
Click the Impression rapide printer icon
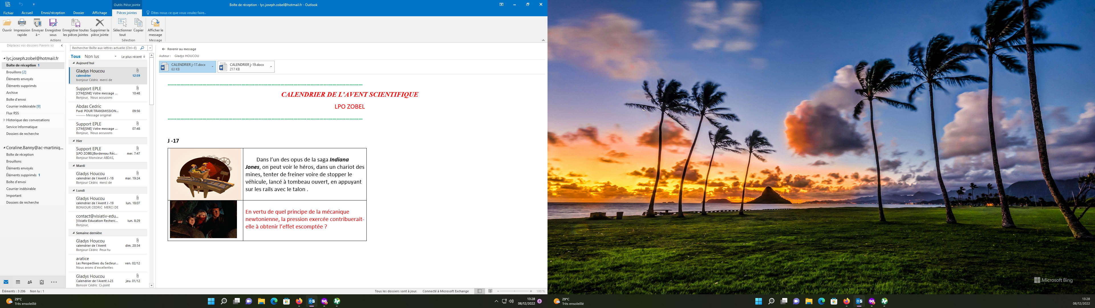pos(22,23)
